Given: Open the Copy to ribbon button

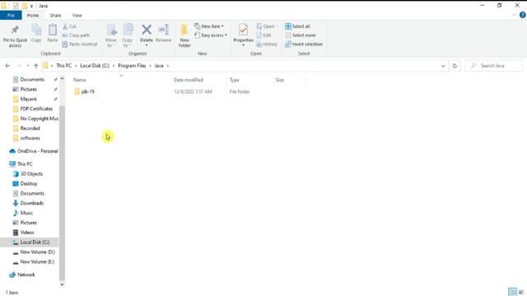Looking at the screenshot, I should (128, 35).
